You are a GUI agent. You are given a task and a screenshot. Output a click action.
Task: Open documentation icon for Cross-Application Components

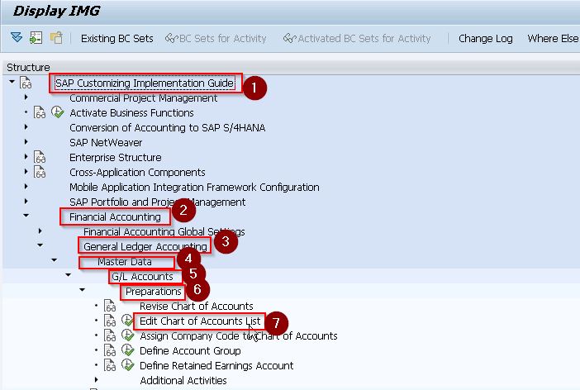click(x=40, y=172)
